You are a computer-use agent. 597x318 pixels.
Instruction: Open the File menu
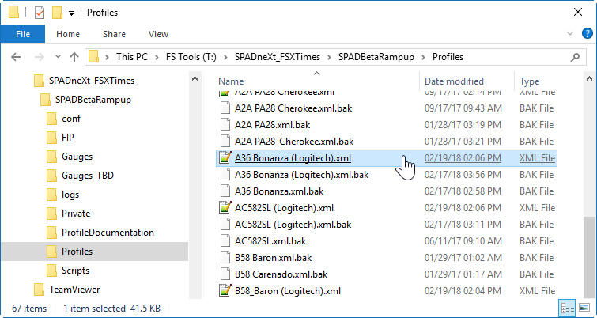point(23,34)
